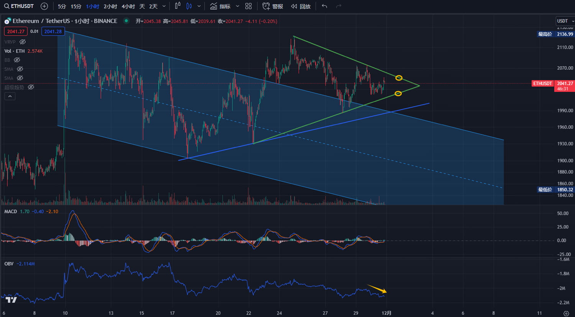This screenshot has width=575, height=317.
Task: Click the 12月 label on the time axis
Action: pyautogui.click(x=387, y=313)
